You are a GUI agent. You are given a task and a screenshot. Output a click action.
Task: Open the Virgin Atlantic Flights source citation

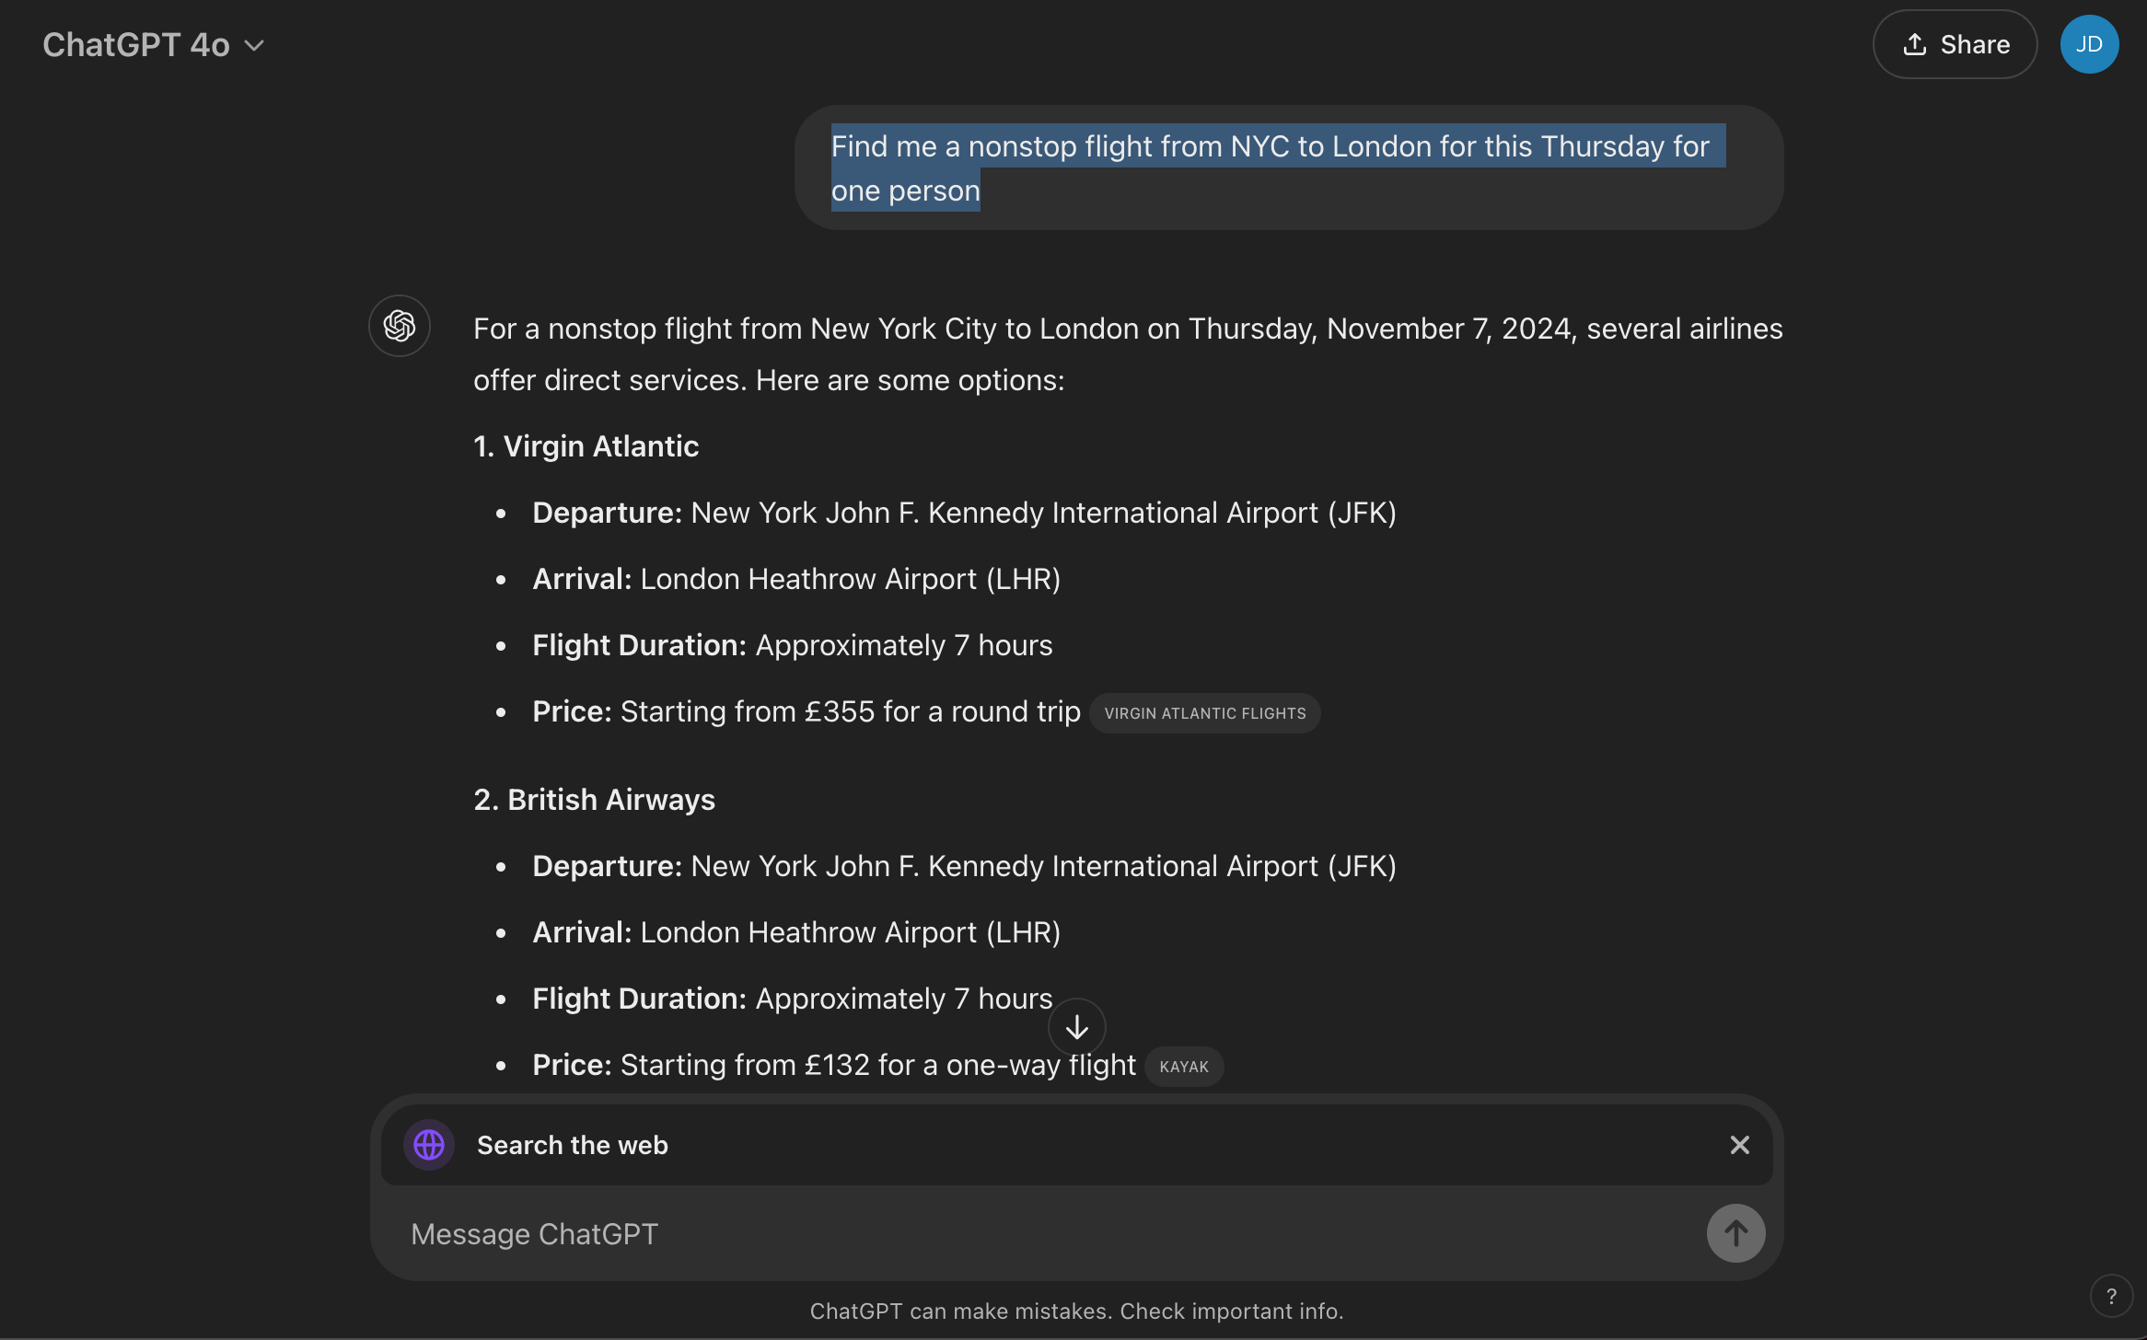coord(1204,713)
